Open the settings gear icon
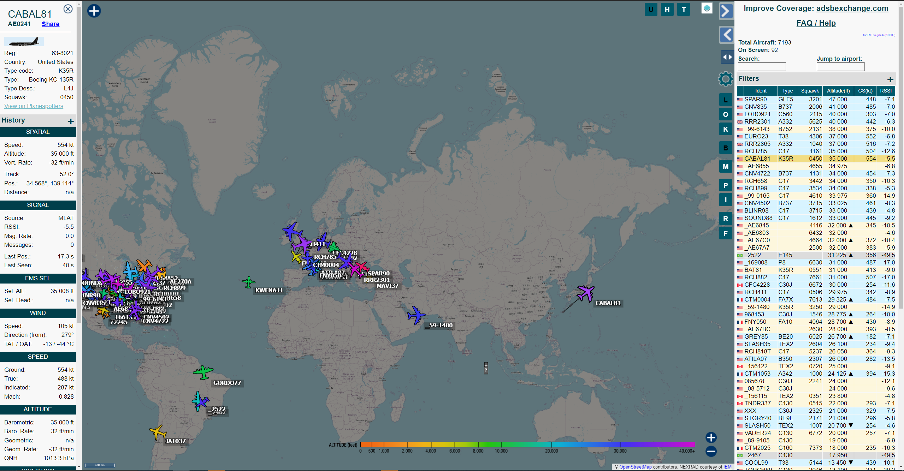 point(726,79)
